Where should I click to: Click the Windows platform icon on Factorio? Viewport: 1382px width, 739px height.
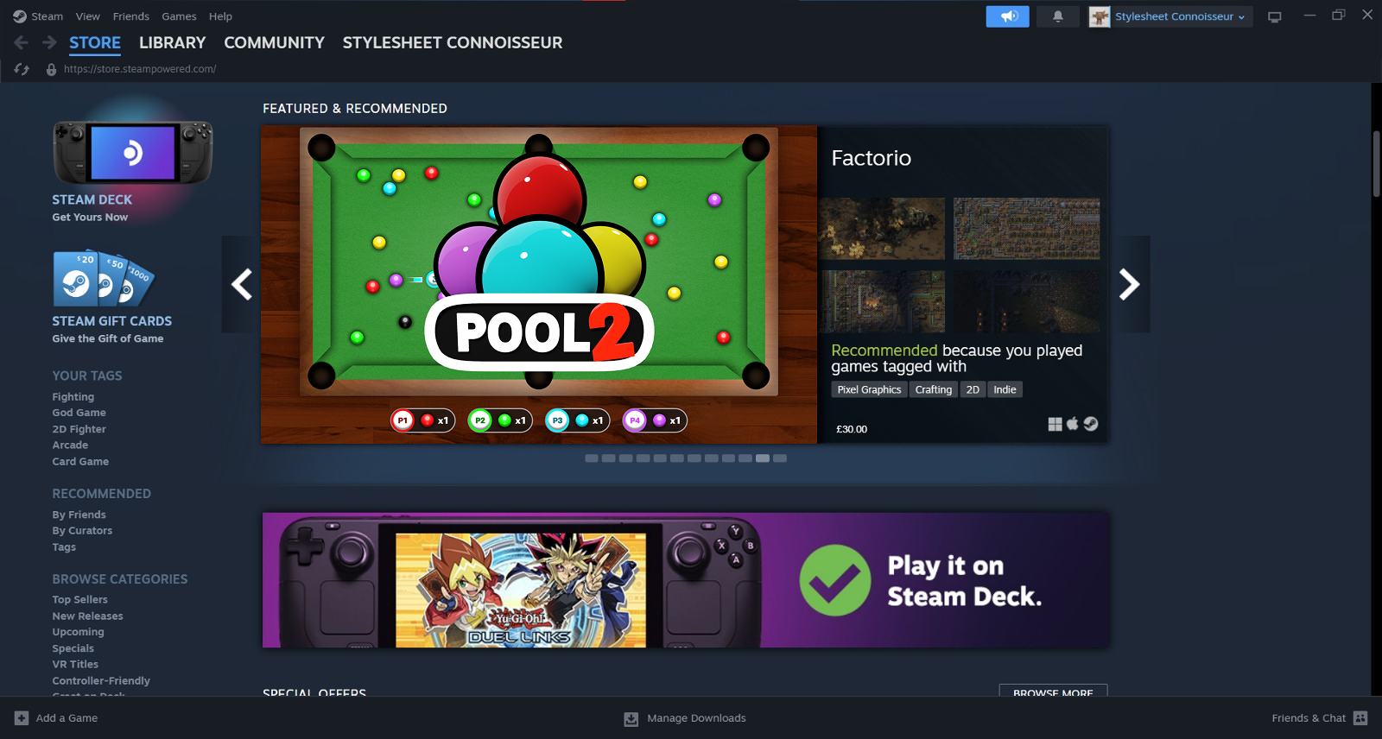click(1055, 424)
